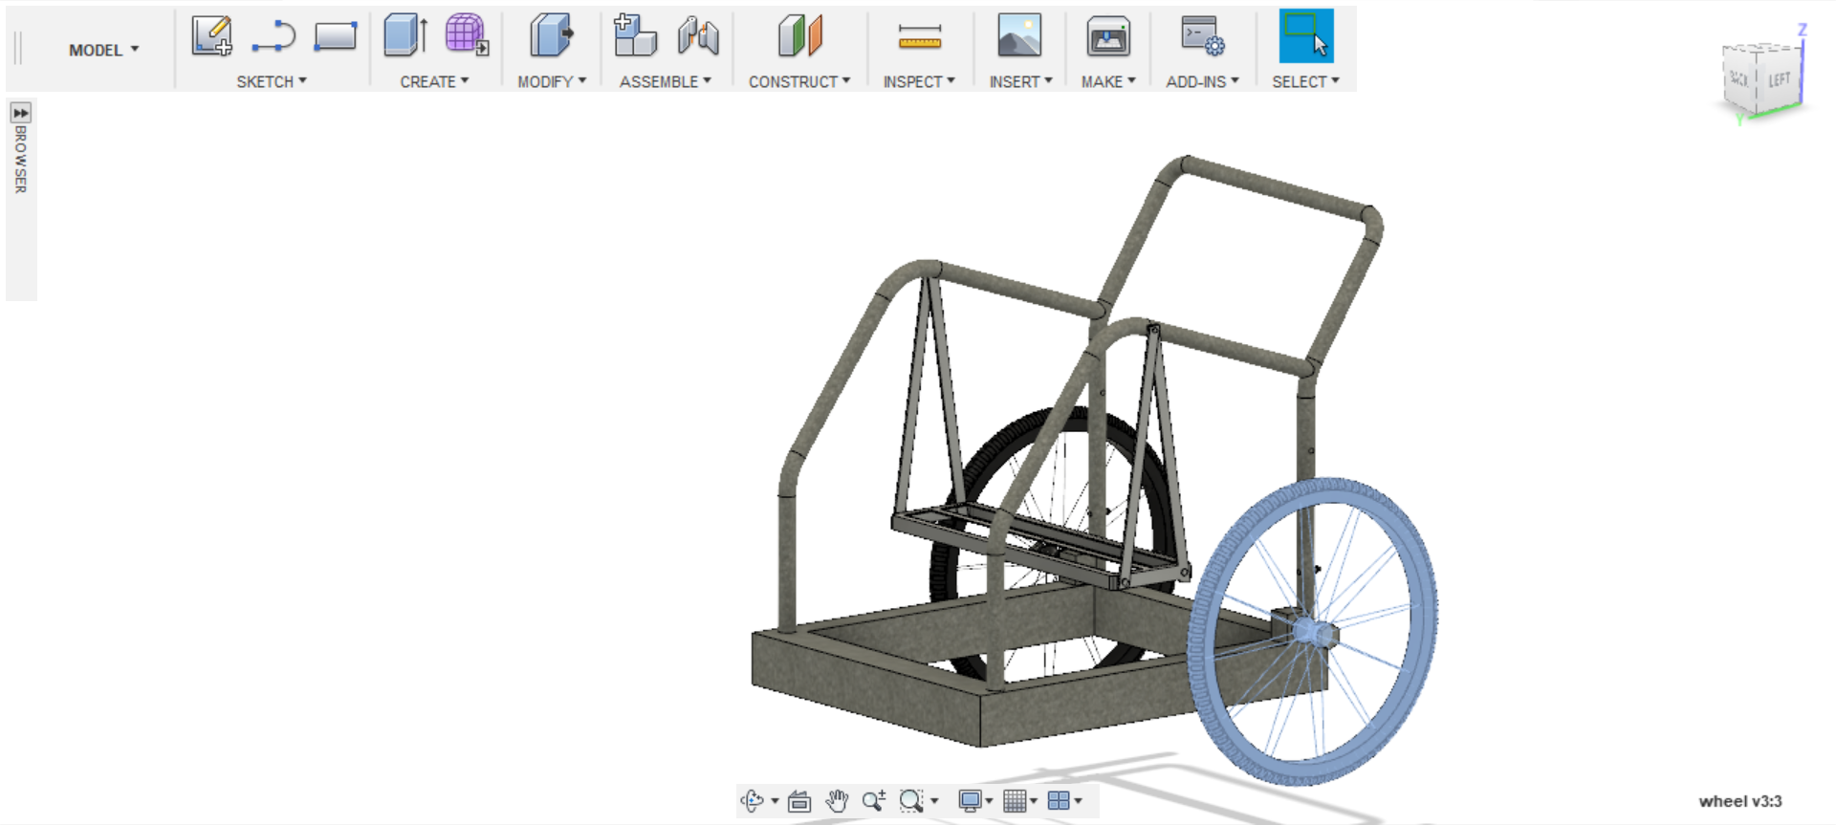Open the CONSTRUCT dropdown menu
This screenshot has height=825, width=1836.
point(799,82)
